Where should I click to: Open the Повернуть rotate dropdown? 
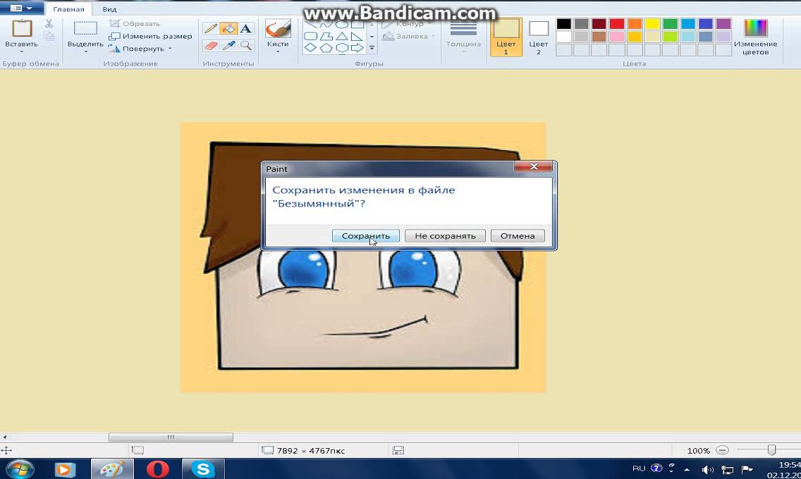(170, 49)
